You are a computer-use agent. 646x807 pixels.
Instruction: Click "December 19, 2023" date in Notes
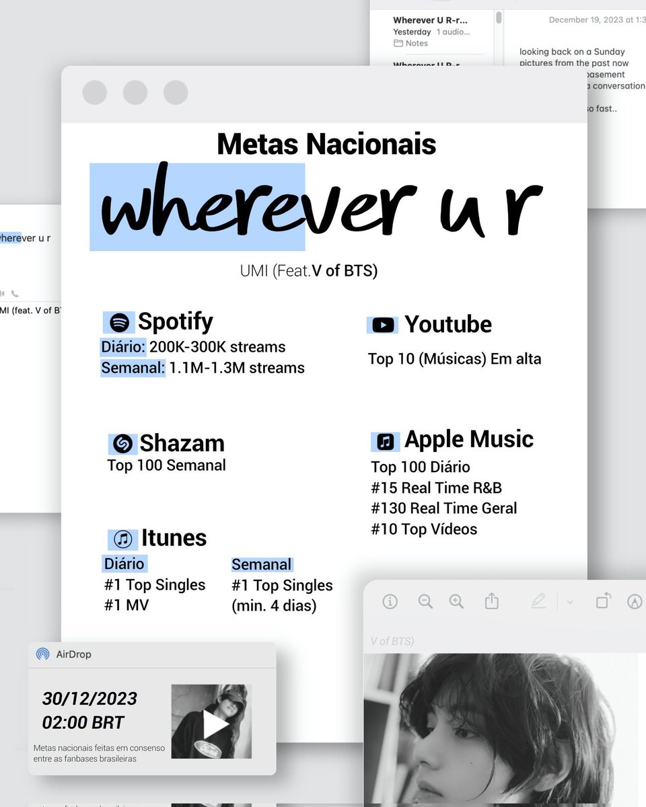pyautogui.click(x=584, y=20)
